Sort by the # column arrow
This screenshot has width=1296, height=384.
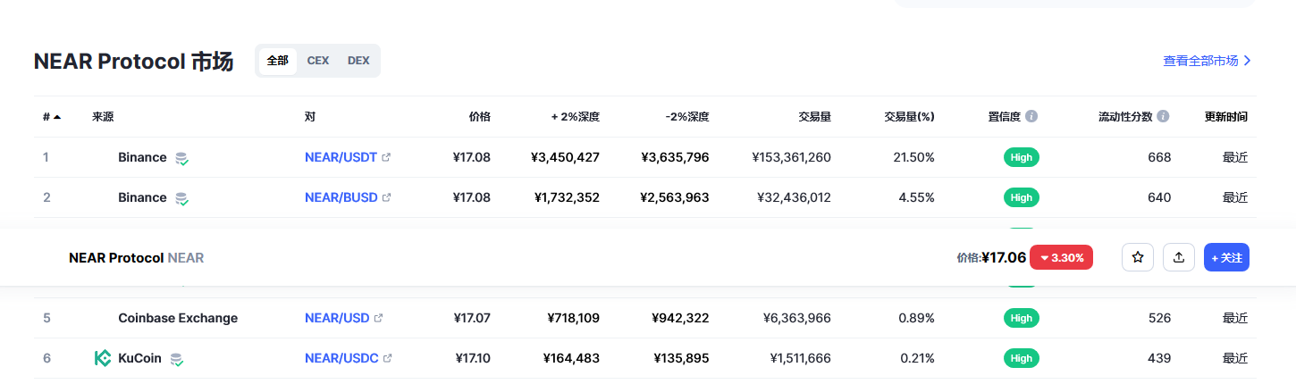[57, 117]
